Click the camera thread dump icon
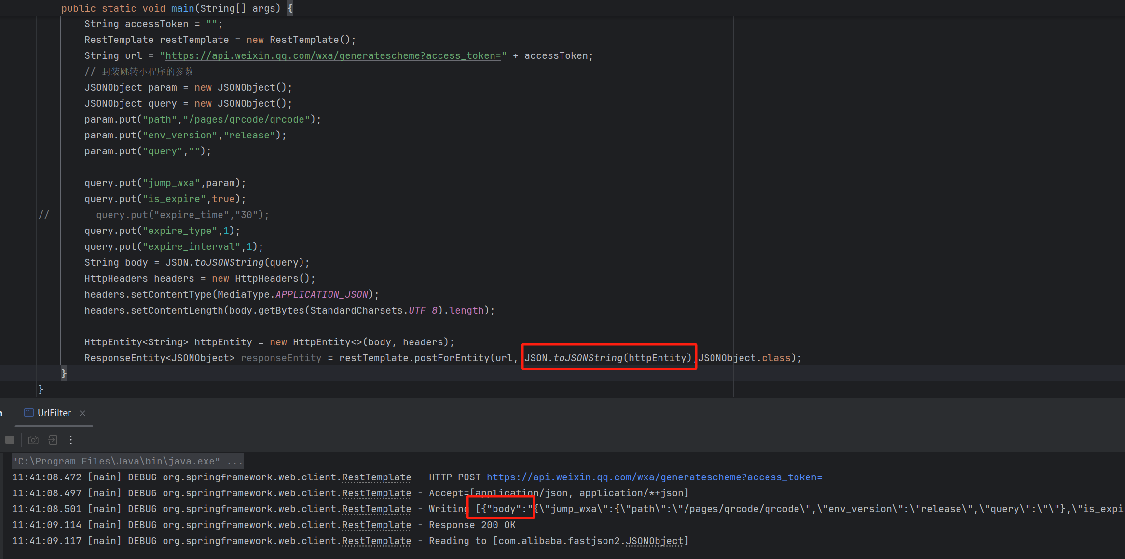 click(33, 440)
